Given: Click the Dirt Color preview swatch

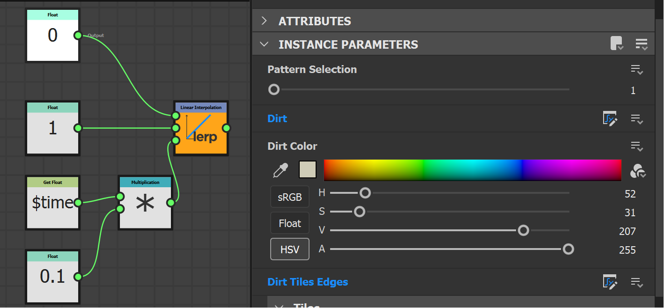Looking at the screenshot, I should [x=308, y=170].
